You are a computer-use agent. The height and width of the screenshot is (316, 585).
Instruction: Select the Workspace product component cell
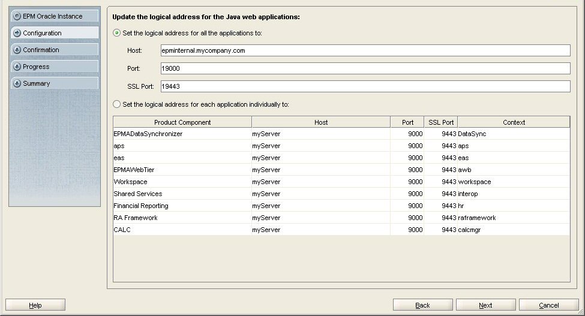(182, 182)
